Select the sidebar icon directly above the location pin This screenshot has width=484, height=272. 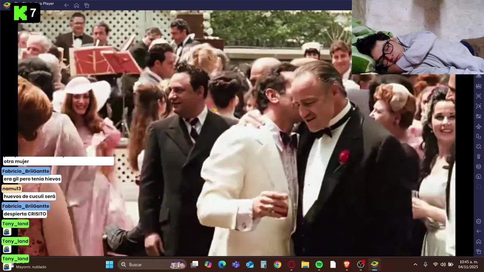(478, 147)
